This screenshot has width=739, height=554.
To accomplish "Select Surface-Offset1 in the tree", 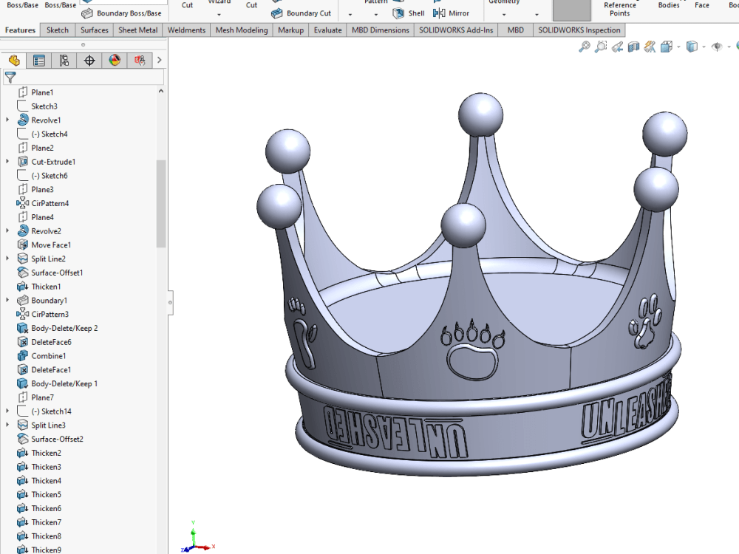I will click(x=50, y=273).
